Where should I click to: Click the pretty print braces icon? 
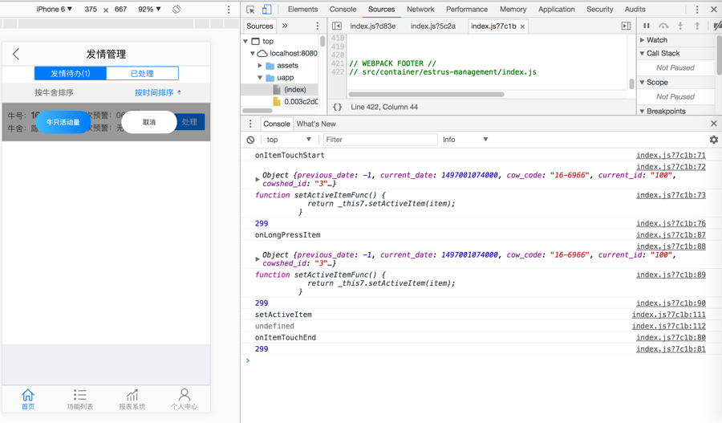pyautogui.click(x=338, y=107)
